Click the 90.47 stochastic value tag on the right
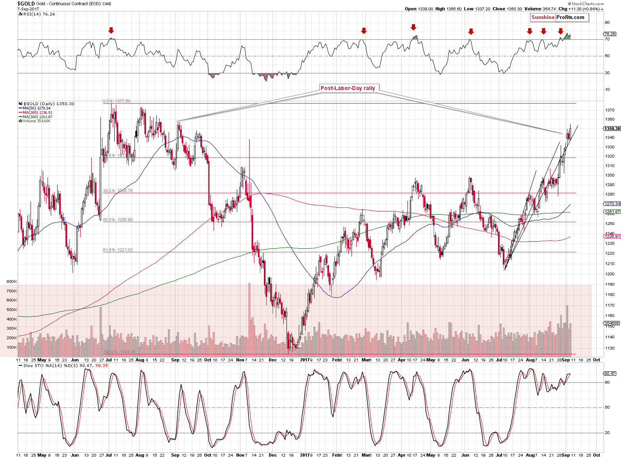Screen dimensions: 621x459 (x=610, y=373)
